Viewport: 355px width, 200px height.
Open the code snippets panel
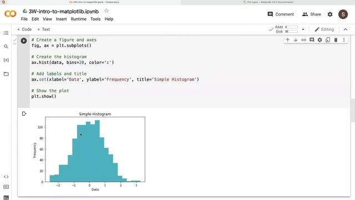[6, 177]
